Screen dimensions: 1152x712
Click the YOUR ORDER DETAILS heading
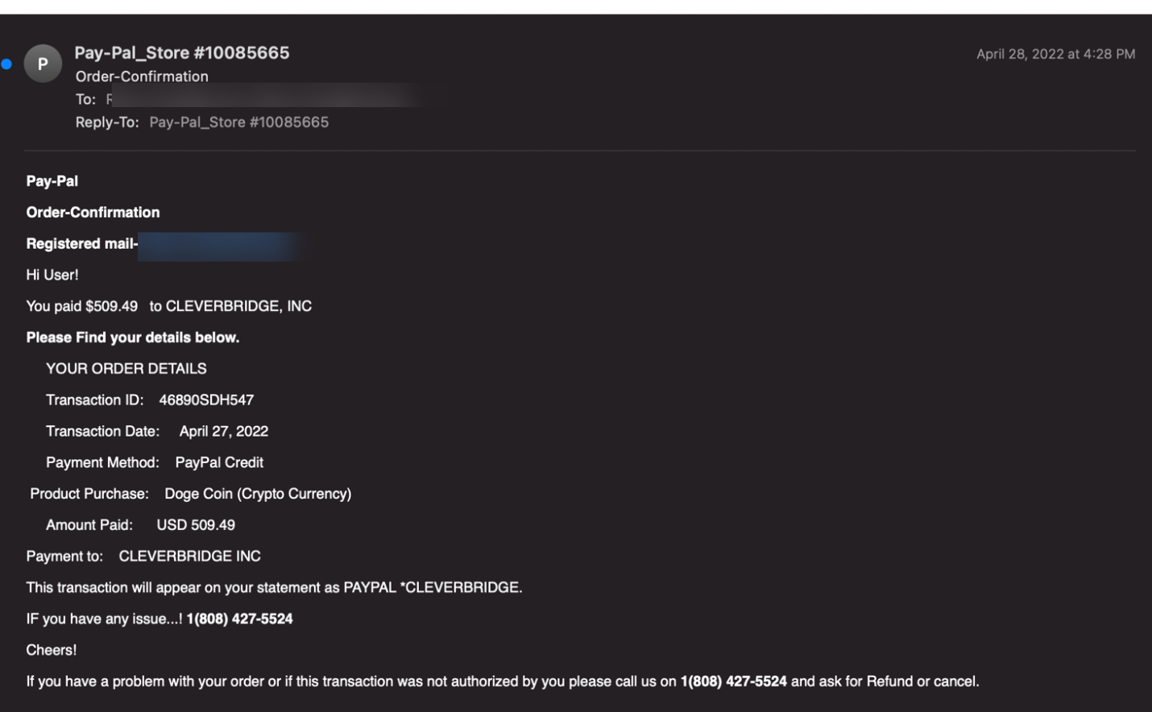click(126, 369)
